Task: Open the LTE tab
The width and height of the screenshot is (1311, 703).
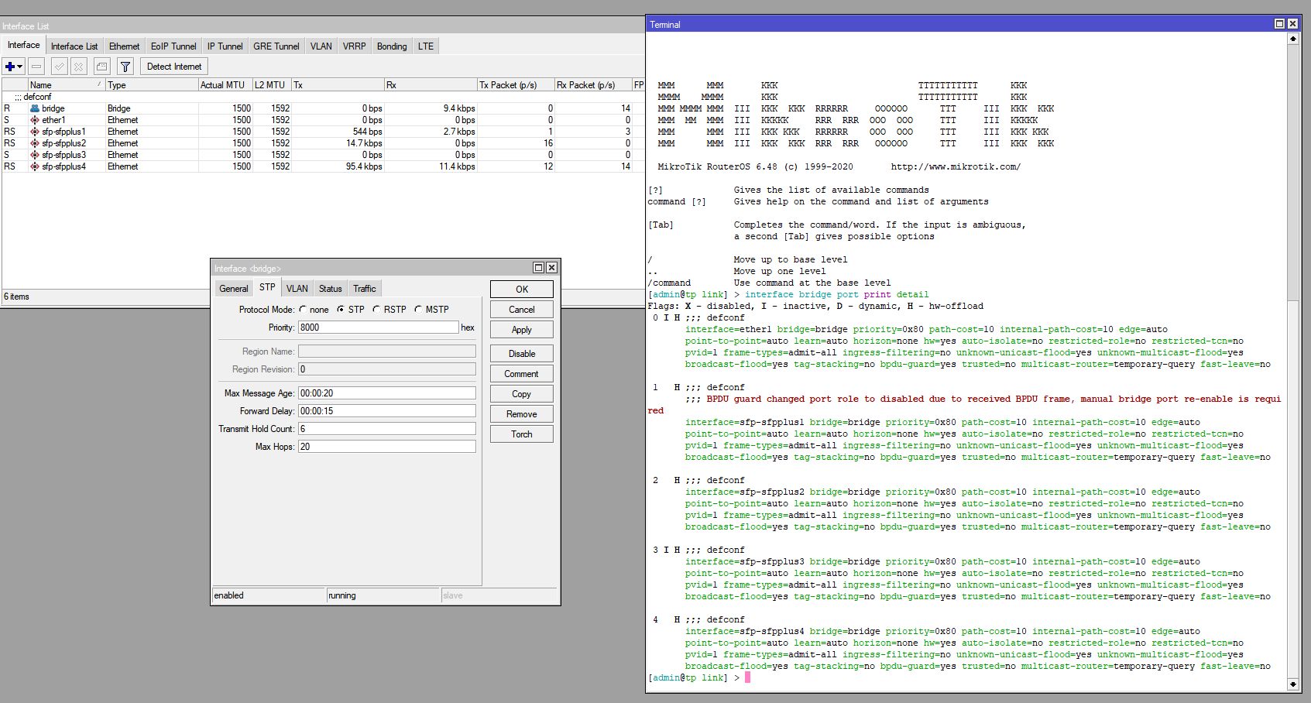Action: (x=426, y=46)
